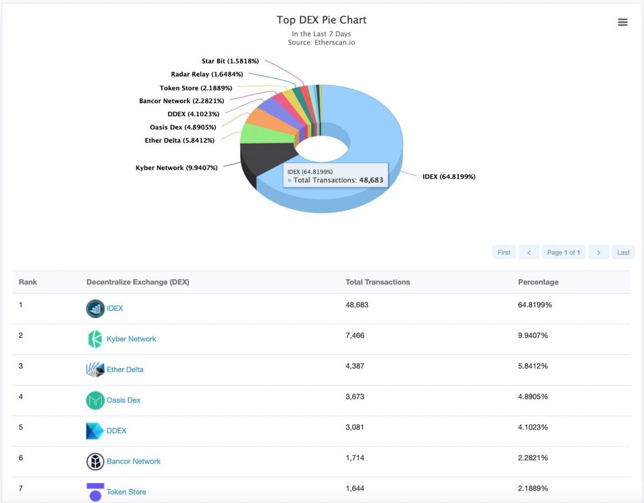This screenshot has width=644, height=503.
Task: Click the 2.2821% percentage table cell
Action: tap(533, 458)
